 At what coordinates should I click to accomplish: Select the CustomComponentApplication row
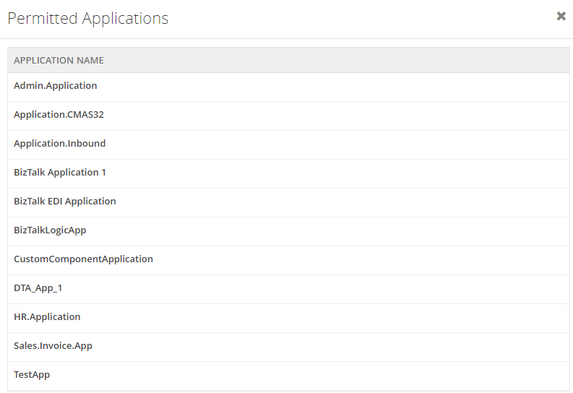coord(288,260)
